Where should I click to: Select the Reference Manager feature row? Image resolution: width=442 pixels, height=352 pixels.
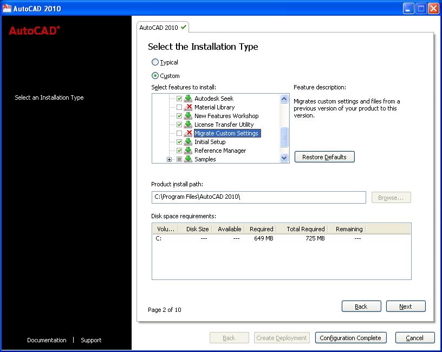220,151
